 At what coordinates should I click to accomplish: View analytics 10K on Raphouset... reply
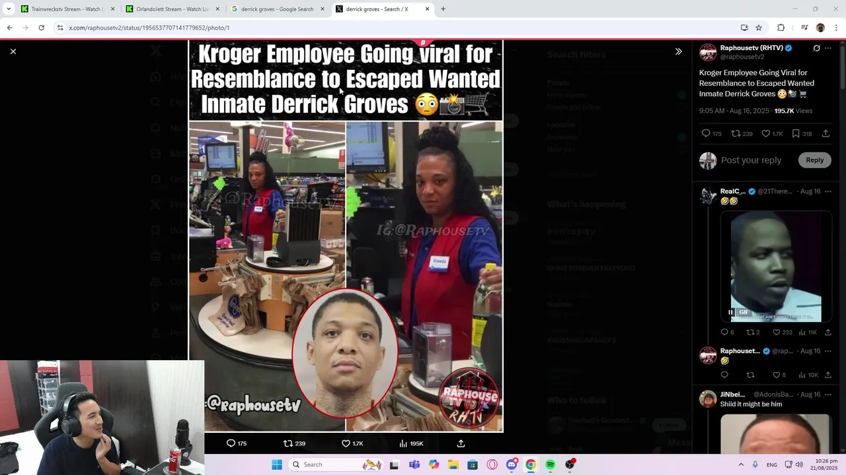coord(808,375)
